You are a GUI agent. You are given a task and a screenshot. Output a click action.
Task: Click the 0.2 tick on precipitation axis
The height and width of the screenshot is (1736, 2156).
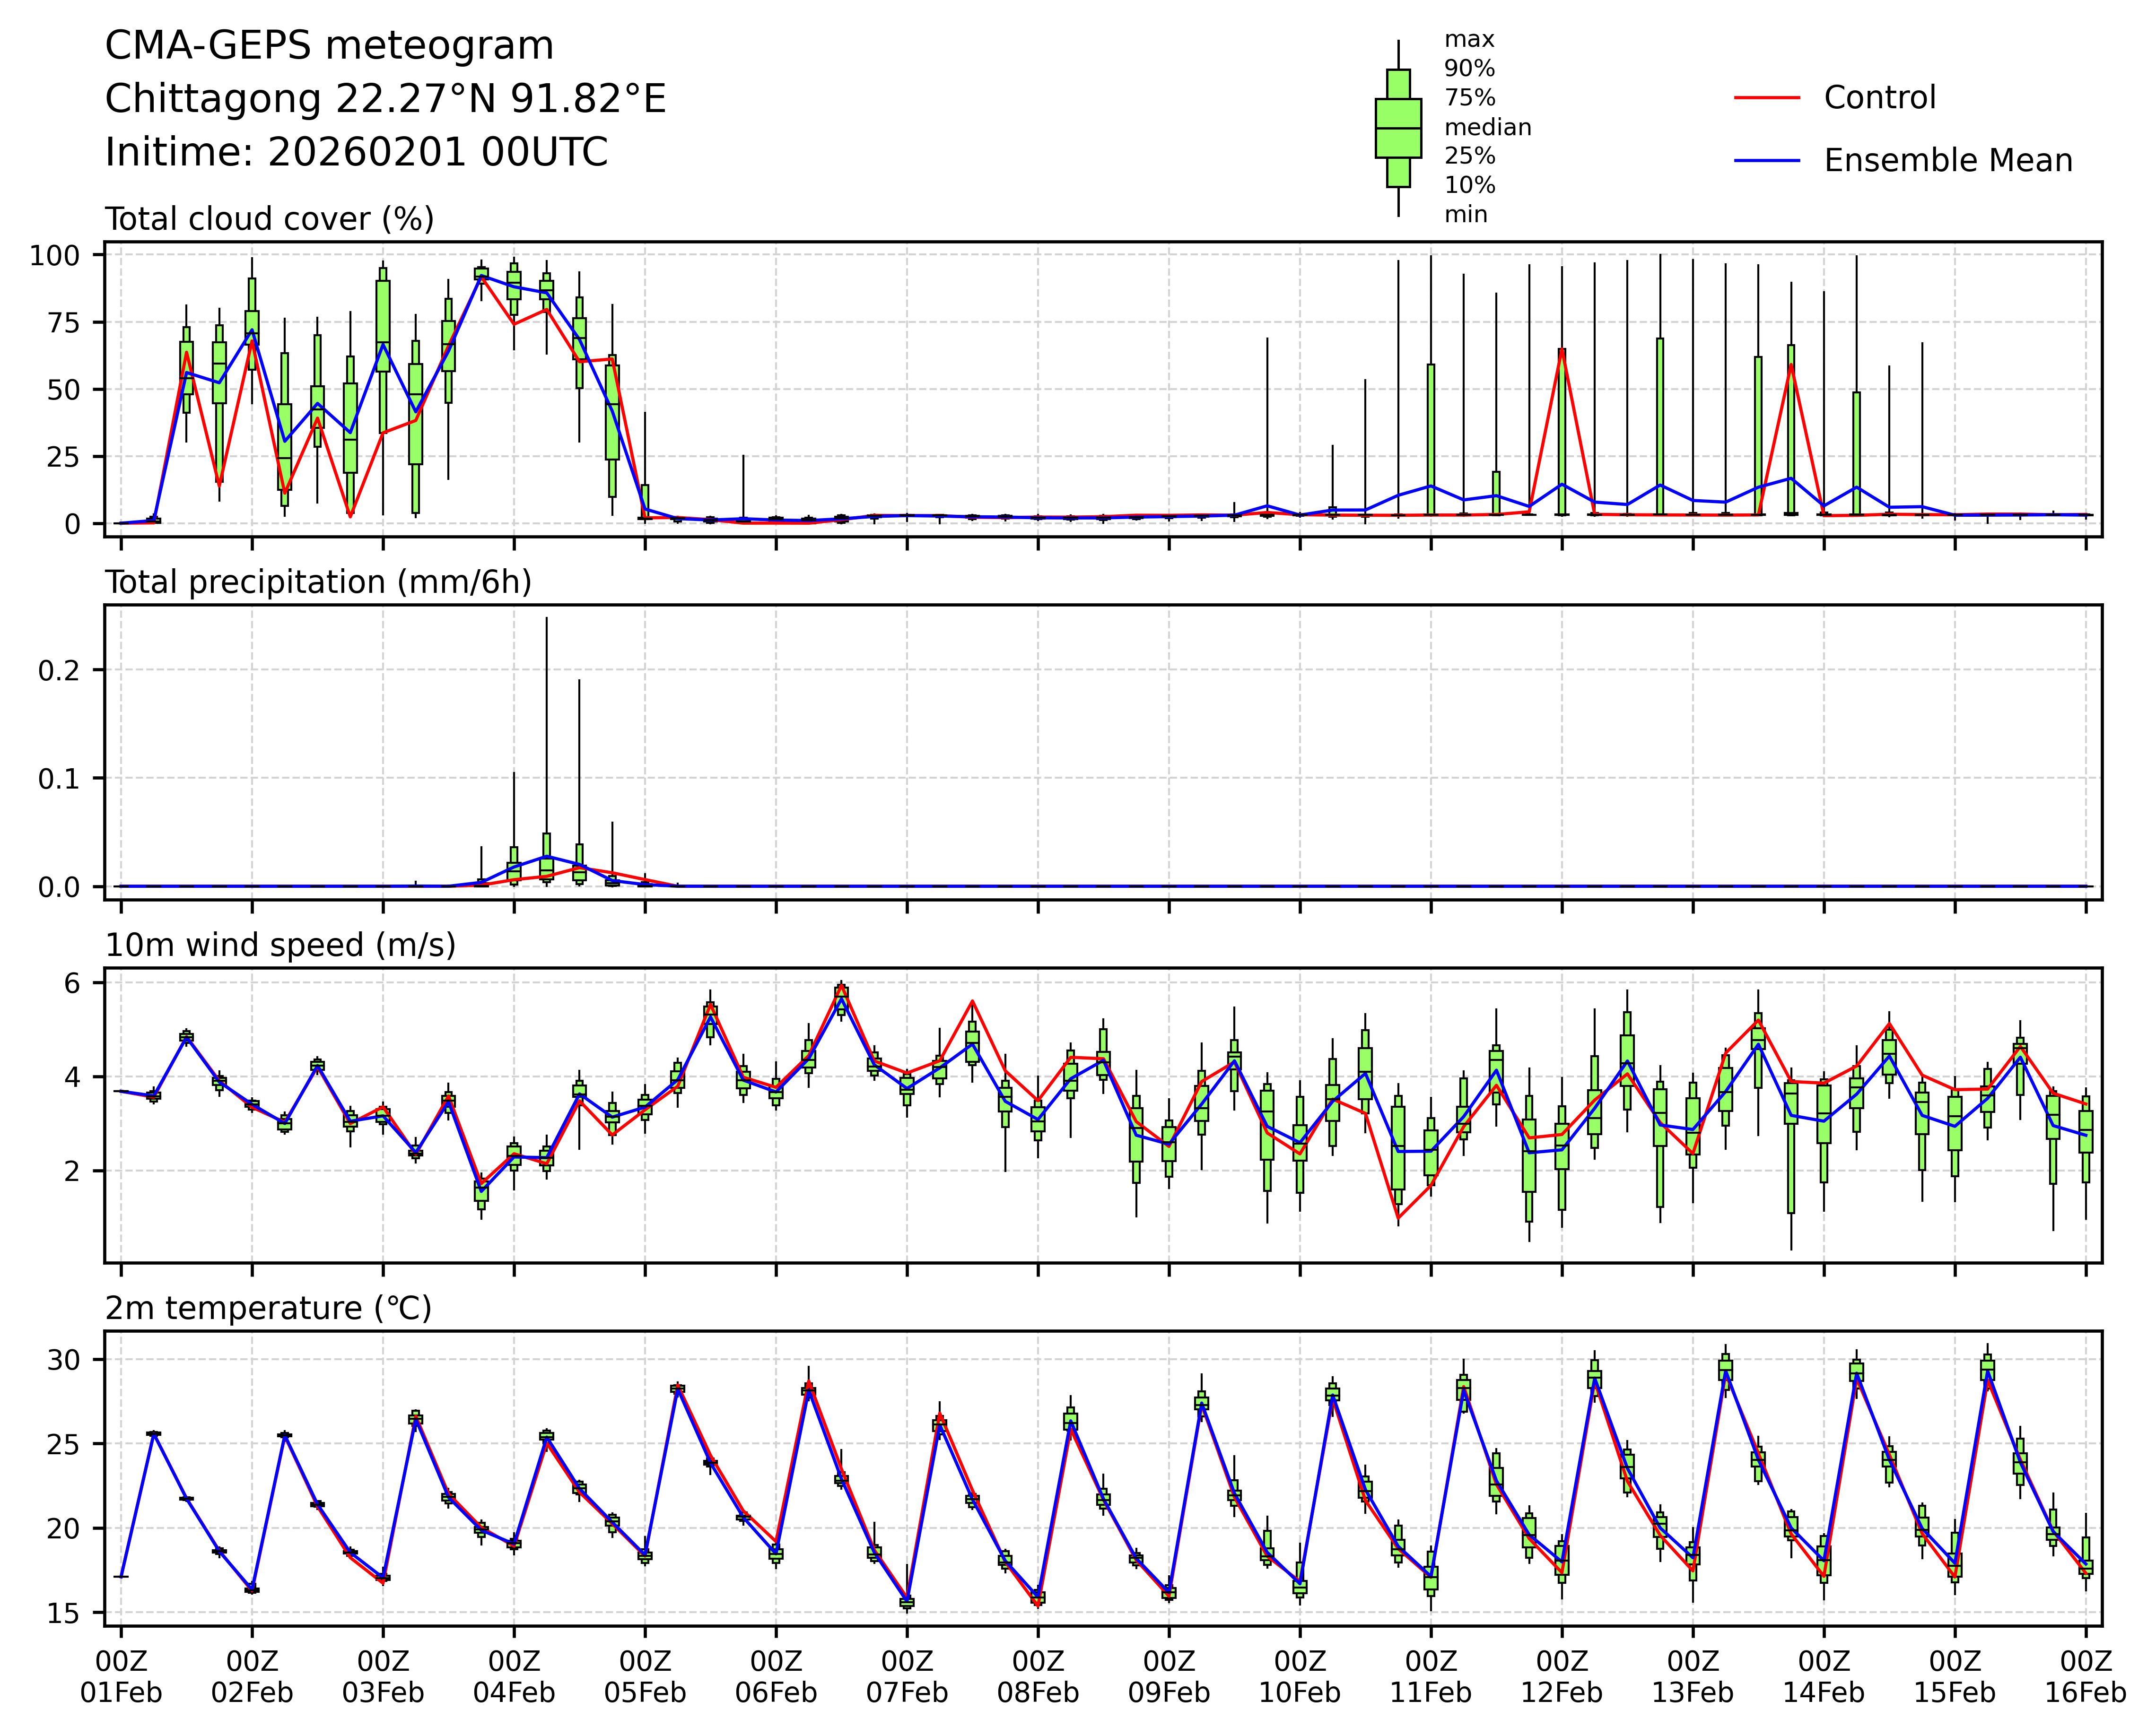[x=58, y=670]
